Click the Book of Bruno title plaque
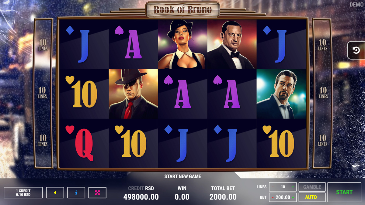The width and height of the screenshot is (365, 205). [182, 9]
